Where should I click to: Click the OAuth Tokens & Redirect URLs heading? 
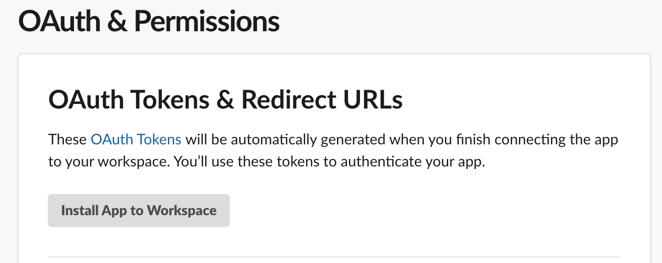click(x=225, y=99)
